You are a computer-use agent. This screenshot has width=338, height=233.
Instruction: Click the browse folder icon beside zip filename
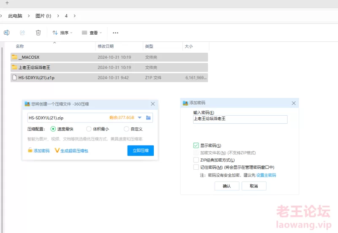(x=148, y=118)
